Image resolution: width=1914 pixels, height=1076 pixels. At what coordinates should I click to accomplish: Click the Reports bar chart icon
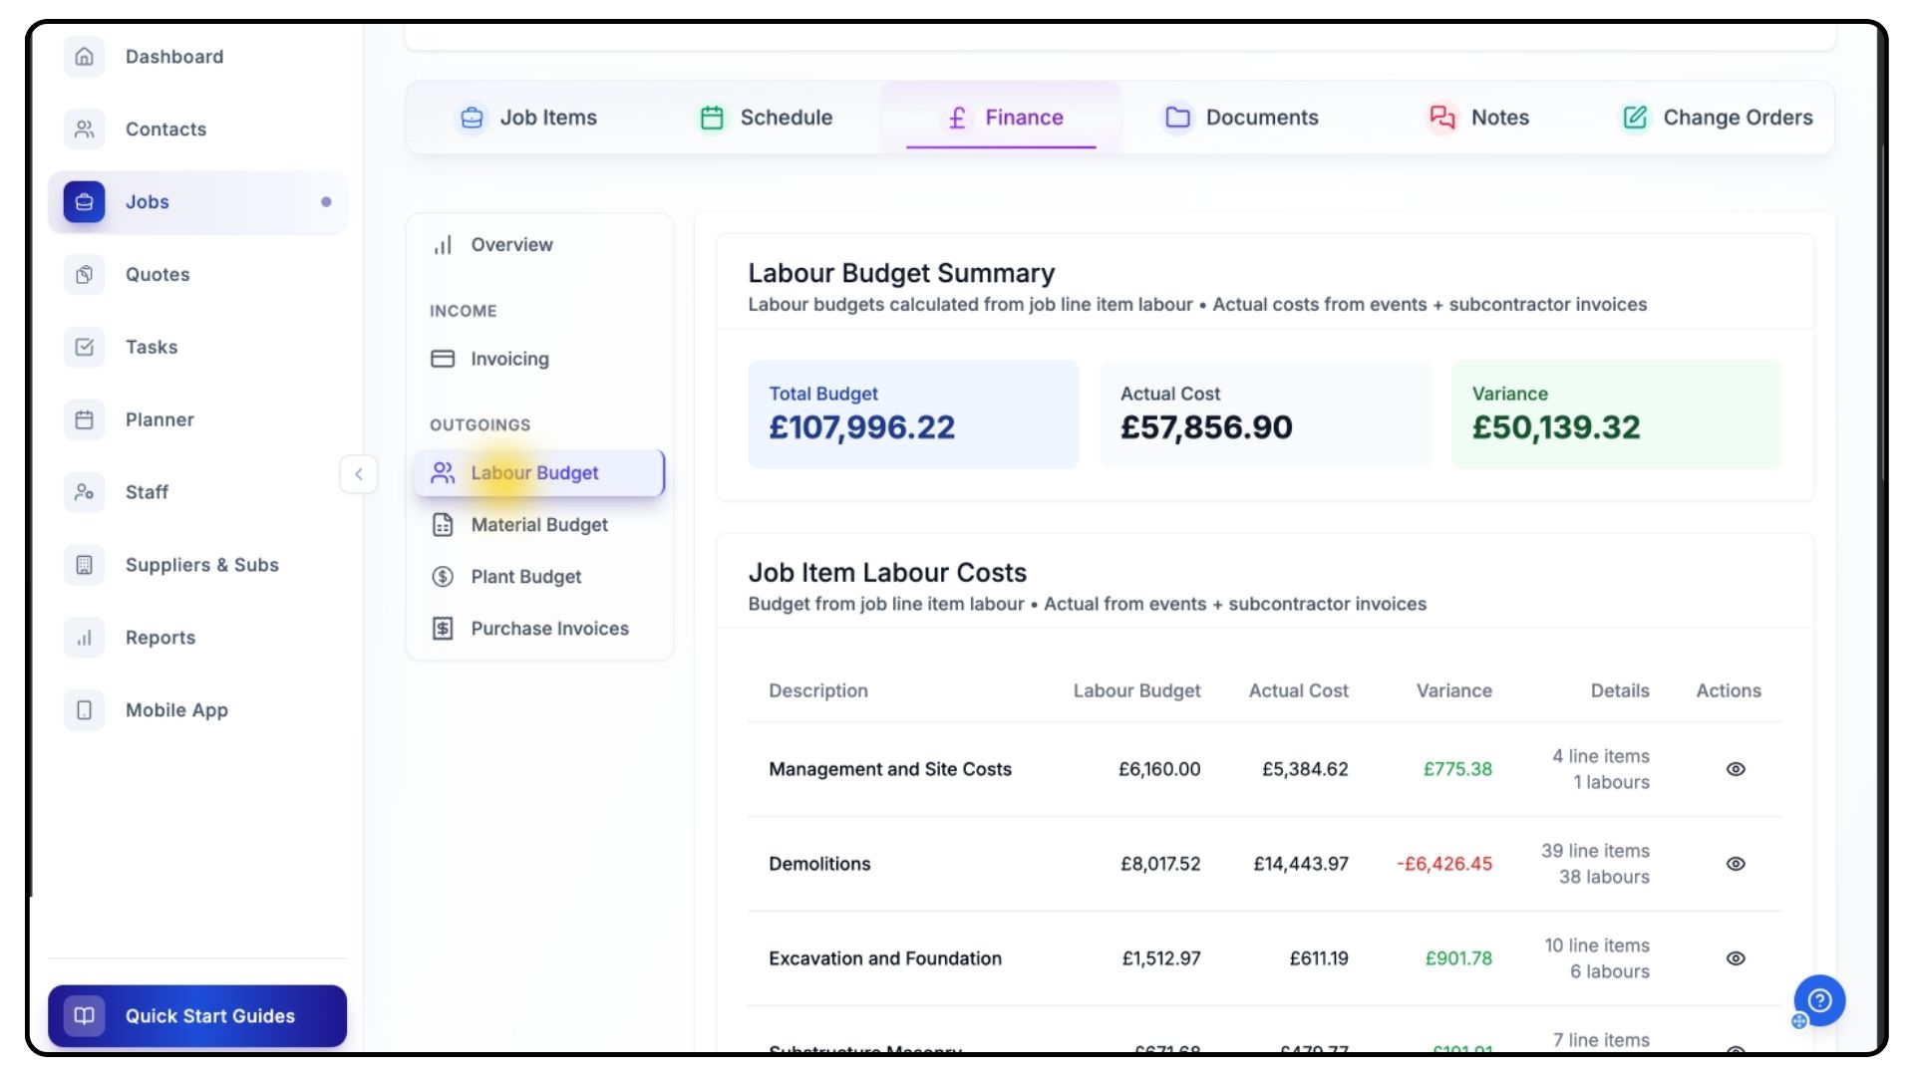(85, 638)
